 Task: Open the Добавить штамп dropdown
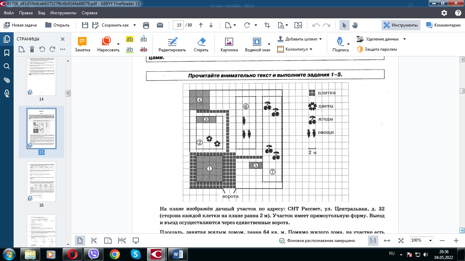(x=300, y=39)
